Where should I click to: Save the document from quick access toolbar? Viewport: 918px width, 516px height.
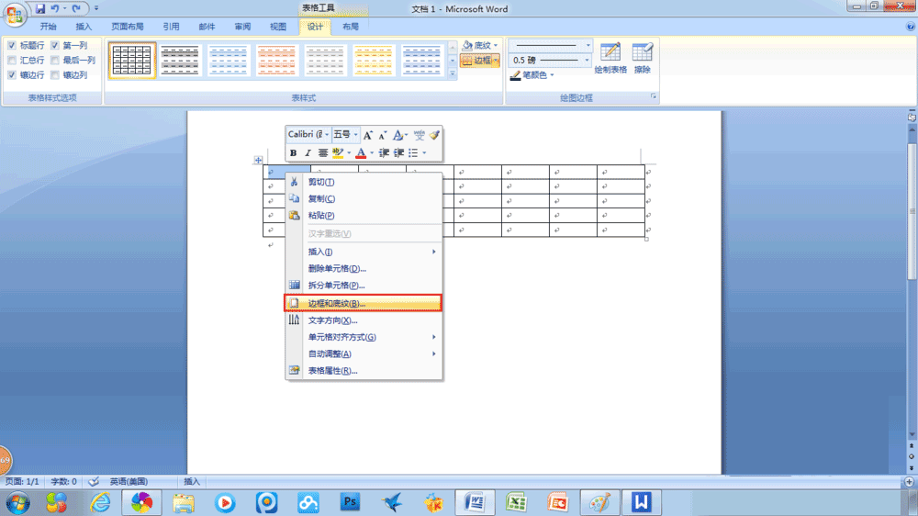coord(39,9)
